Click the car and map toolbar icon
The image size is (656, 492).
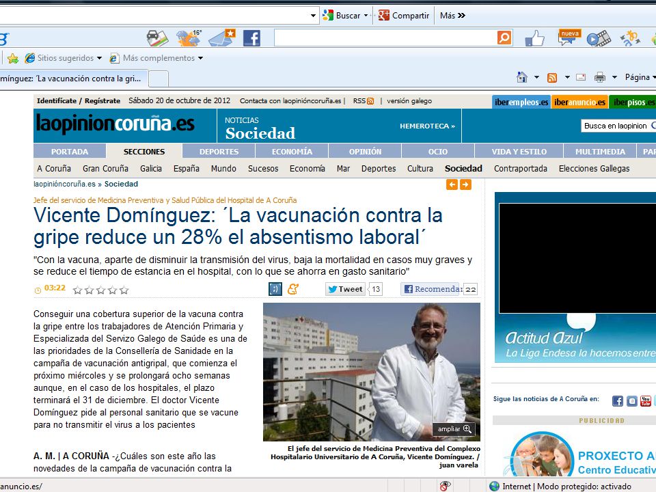tap(157, 38)
